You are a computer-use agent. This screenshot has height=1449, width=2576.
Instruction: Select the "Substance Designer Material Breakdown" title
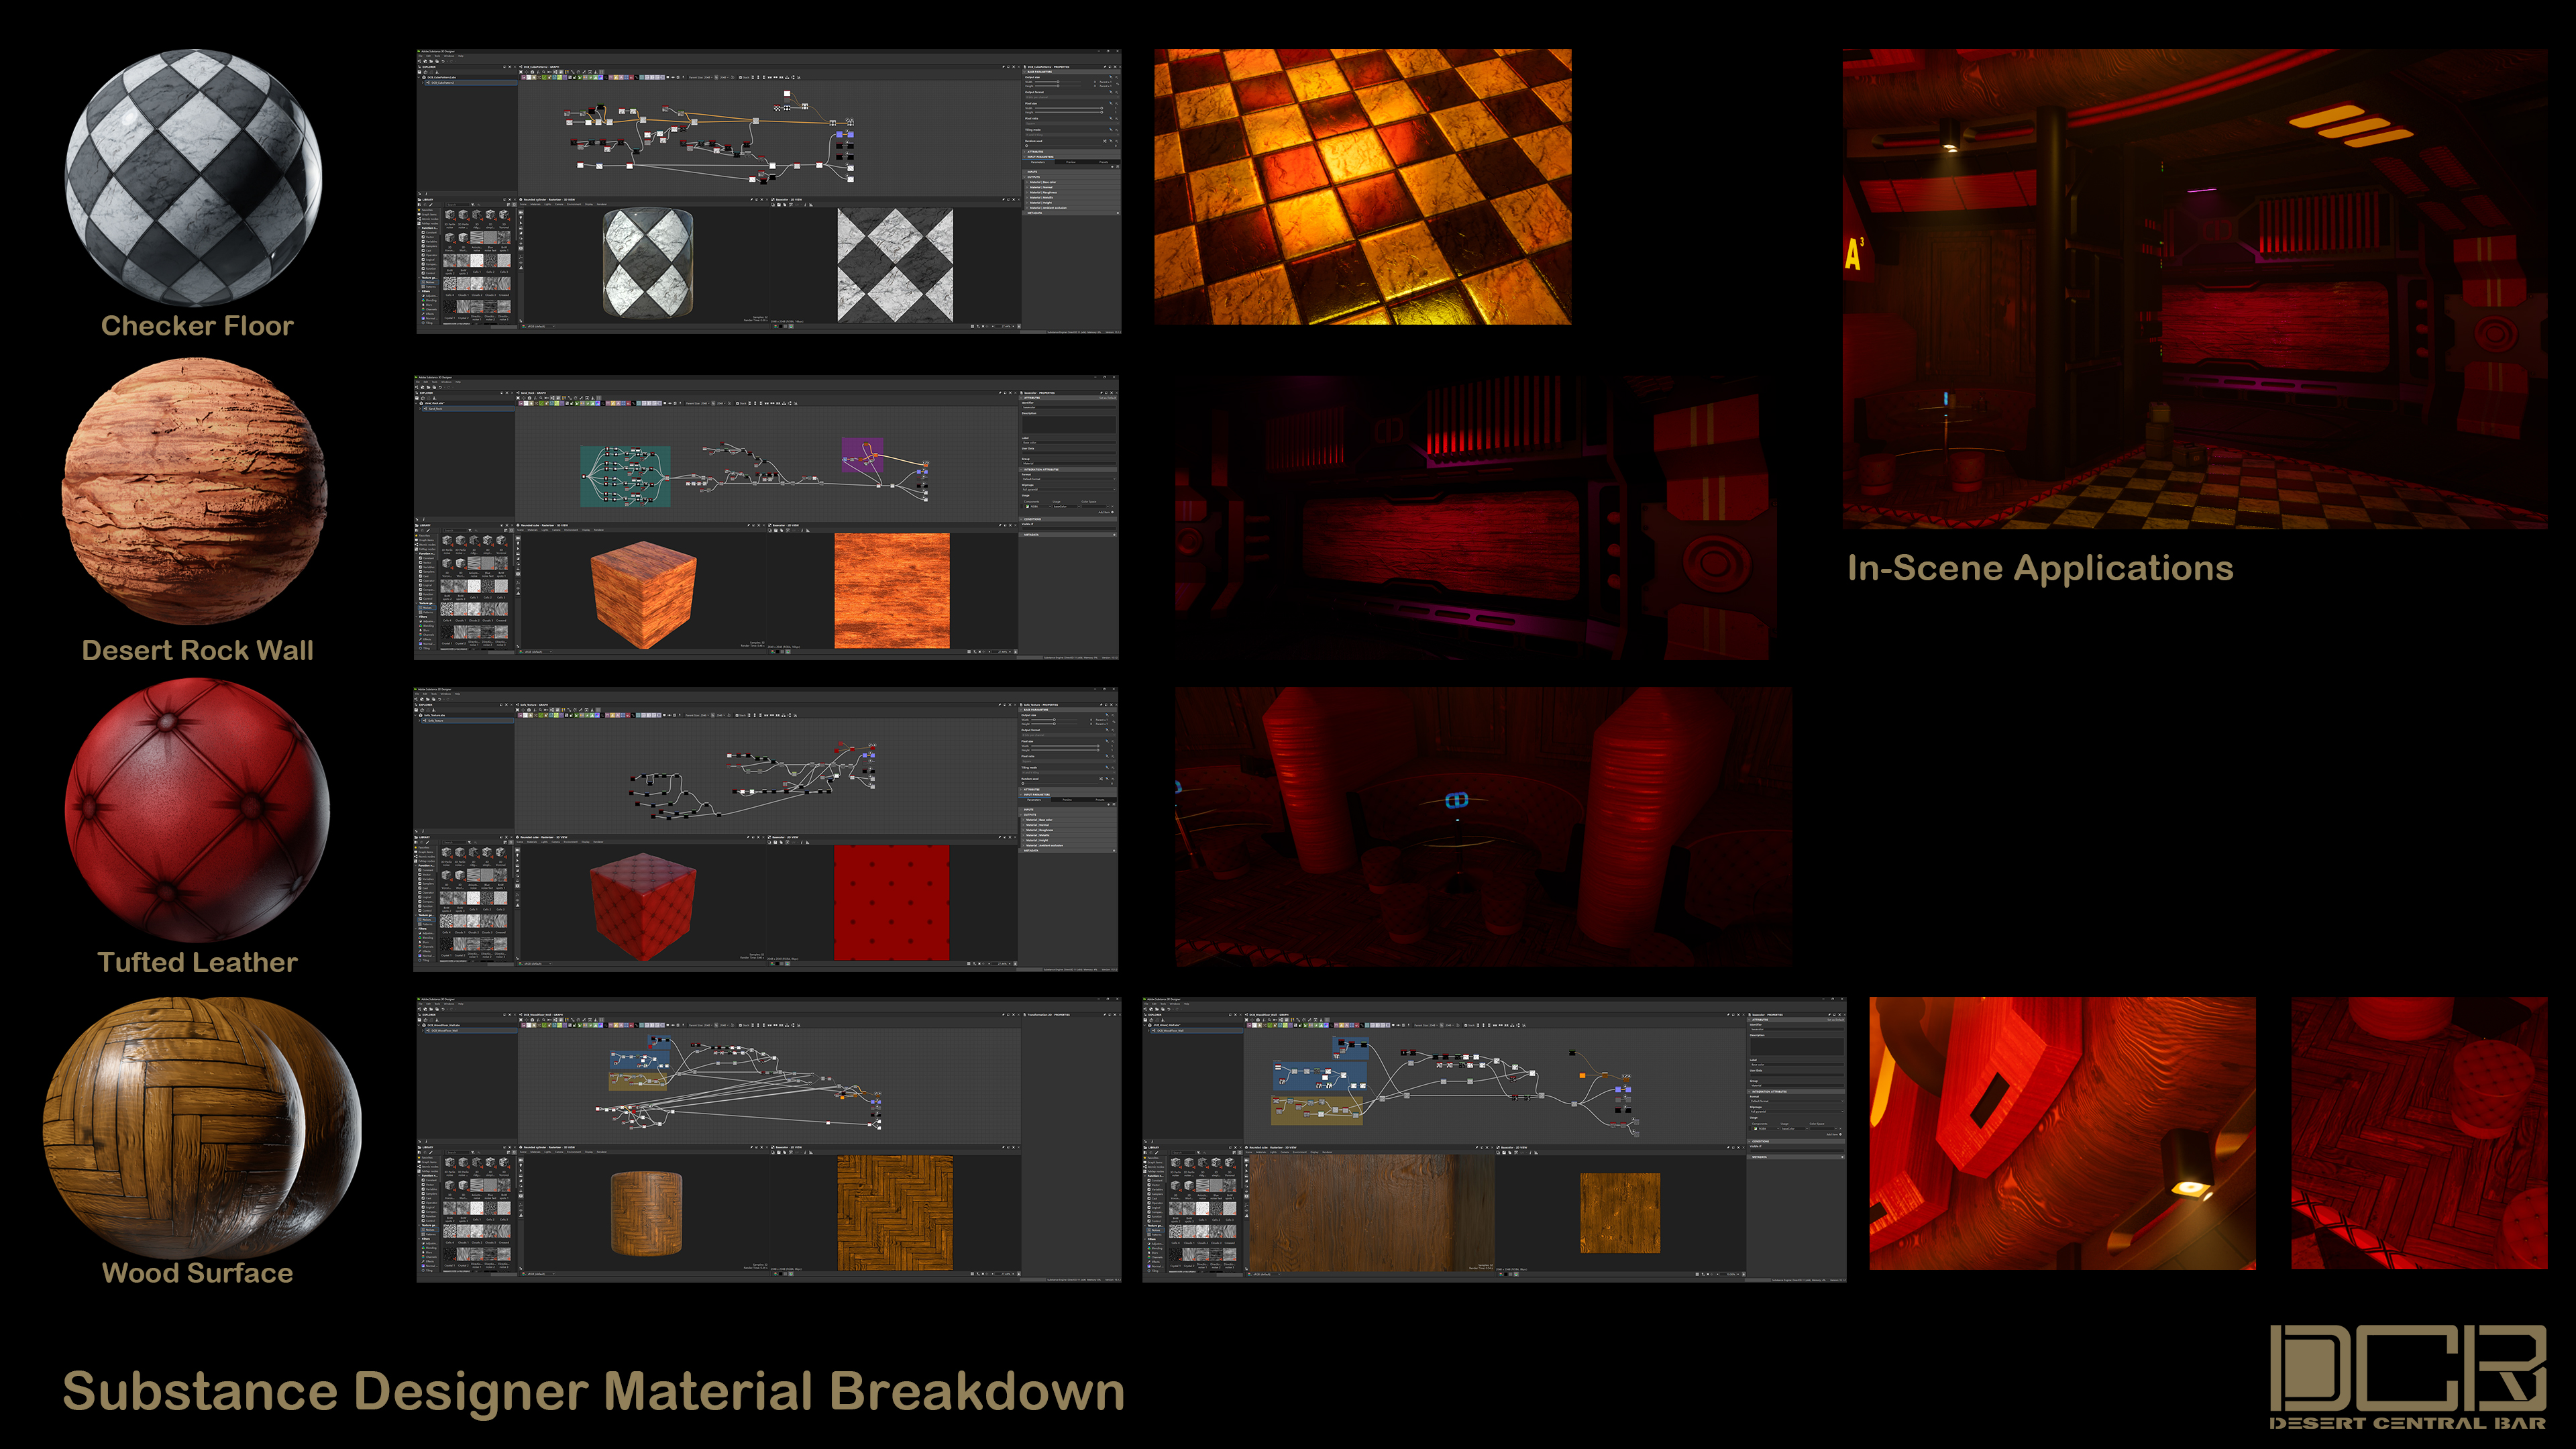point(594,1391)
